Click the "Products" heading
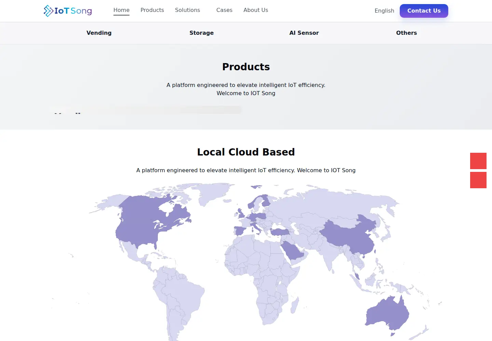Image resolution: width=492 pixels, height=341 pixels. pos(246,66)
